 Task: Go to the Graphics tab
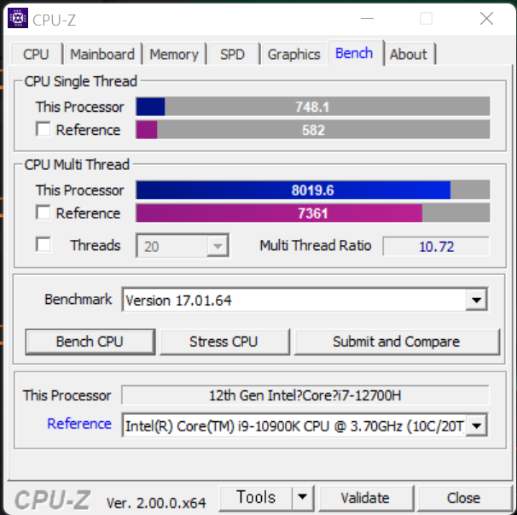pyautogui.click(x=293, y=54)
